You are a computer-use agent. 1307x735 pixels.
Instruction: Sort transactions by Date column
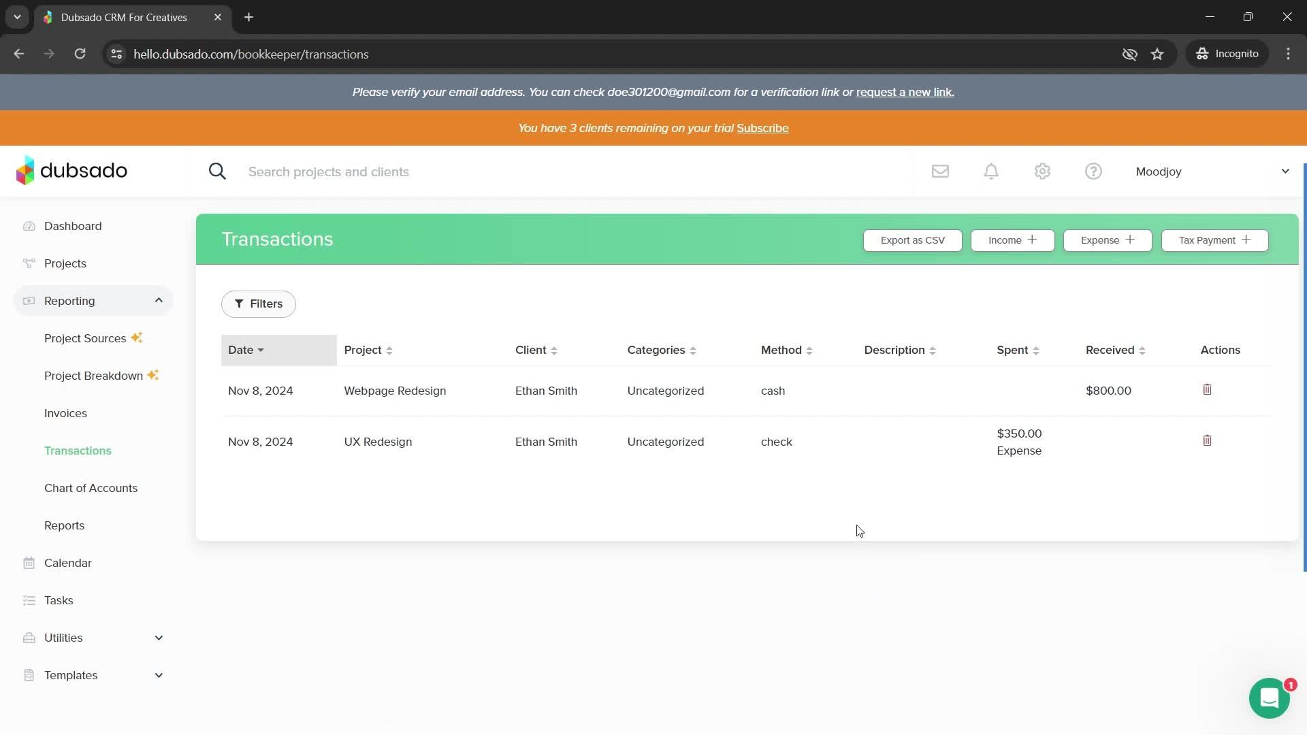click(x=279, y=350)
